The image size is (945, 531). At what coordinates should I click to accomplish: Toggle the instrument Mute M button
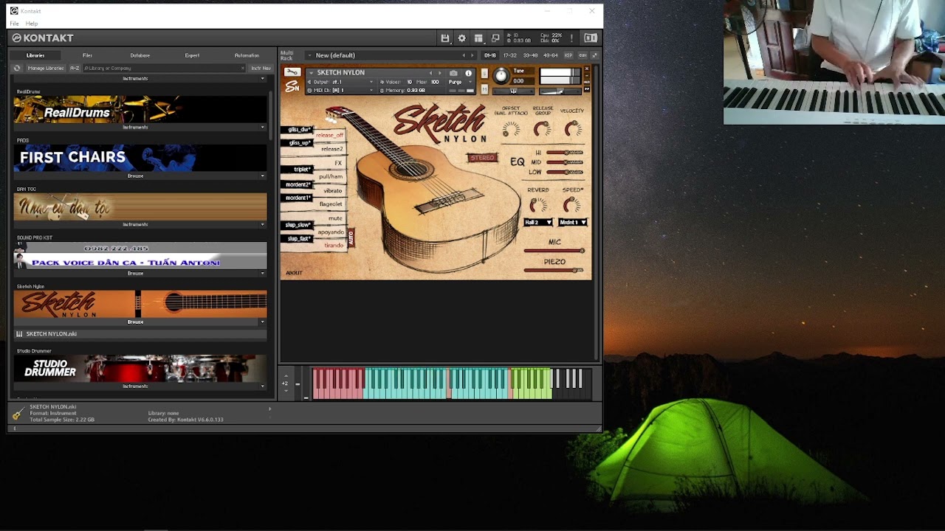tap(484, 89)
